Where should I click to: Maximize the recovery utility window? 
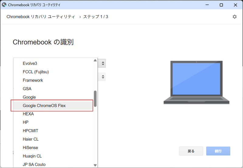coord(221,5)
